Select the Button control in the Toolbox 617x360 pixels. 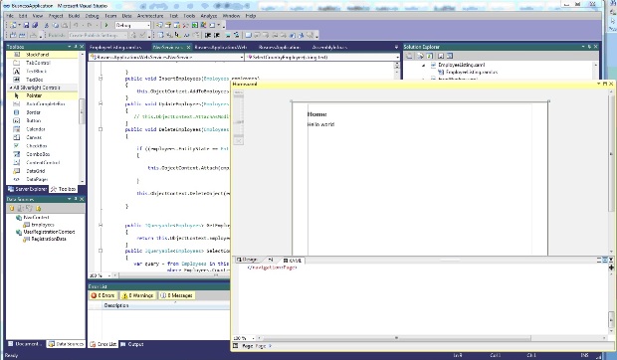(42, 120)
